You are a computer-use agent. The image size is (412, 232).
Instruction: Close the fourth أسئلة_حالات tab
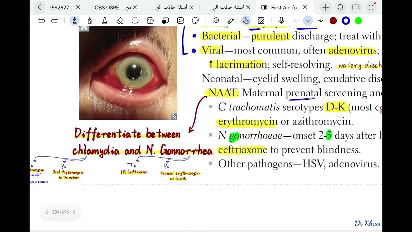click(x=248, y=7)
